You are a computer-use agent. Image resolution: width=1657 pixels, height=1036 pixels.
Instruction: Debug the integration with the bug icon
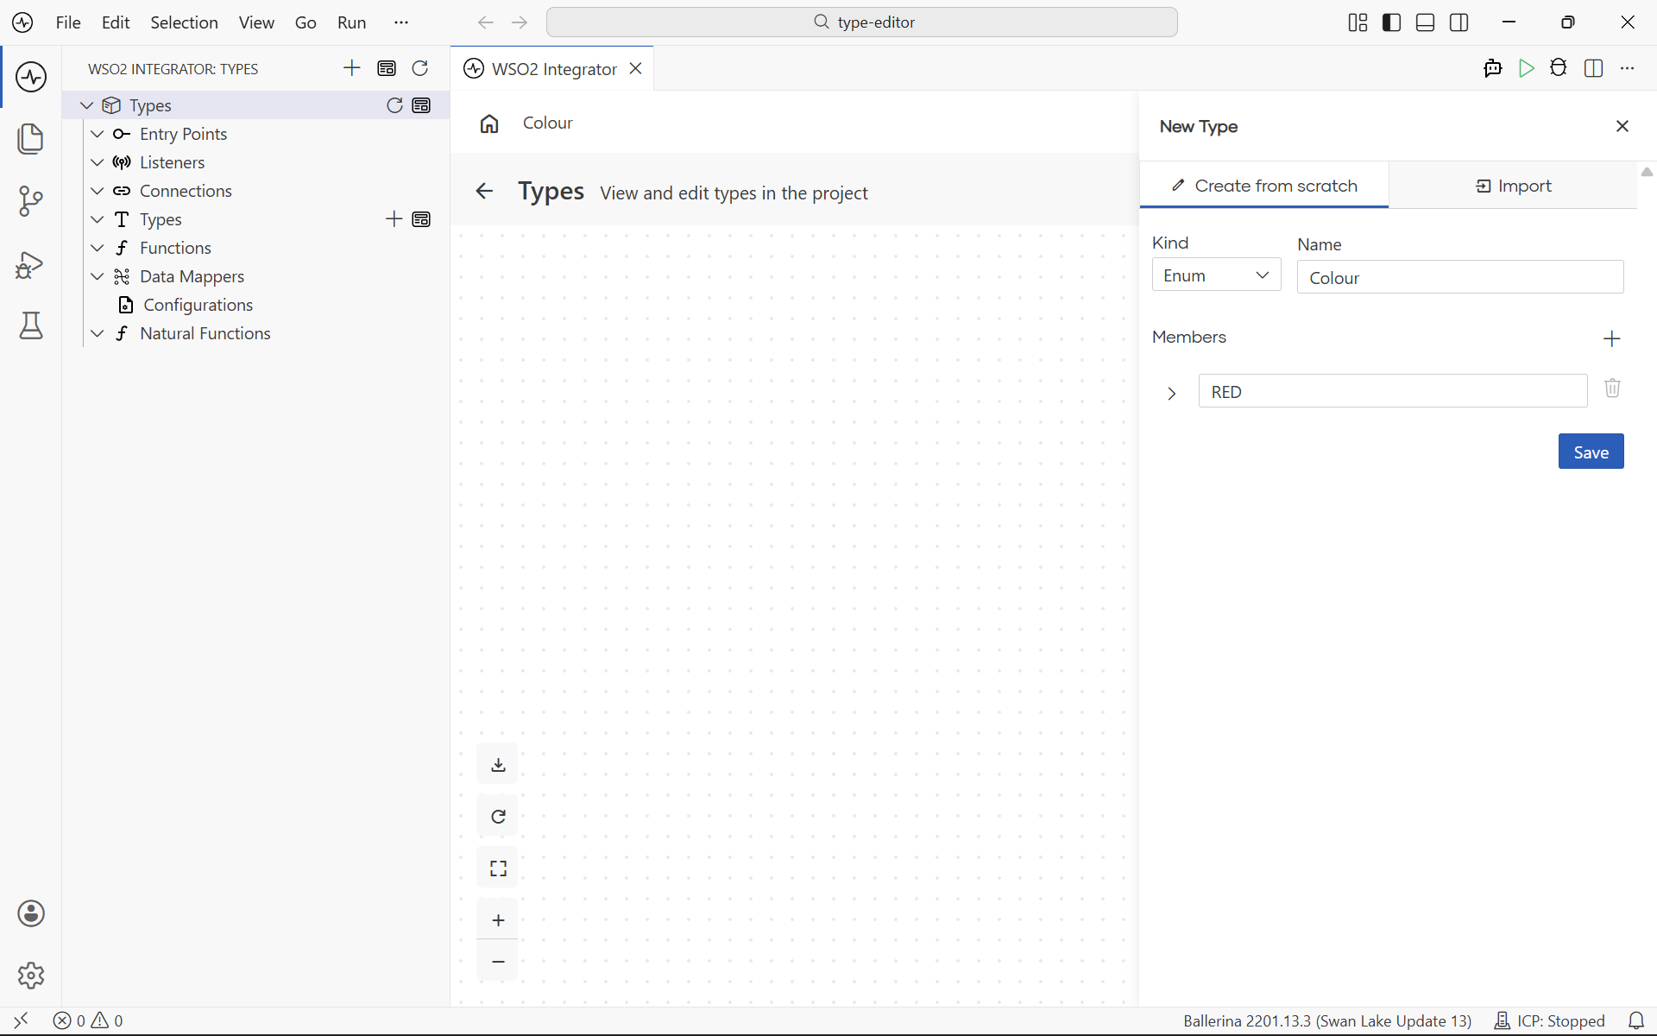click(1559, 68)
